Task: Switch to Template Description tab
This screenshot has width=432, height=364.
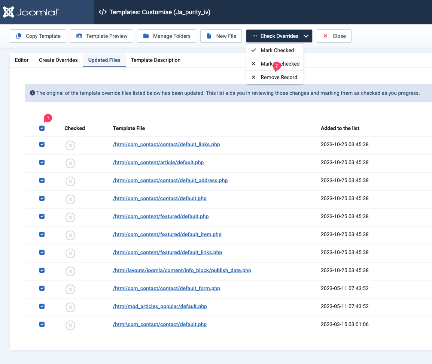Action: pyautogui.click(x=156, y=60)
